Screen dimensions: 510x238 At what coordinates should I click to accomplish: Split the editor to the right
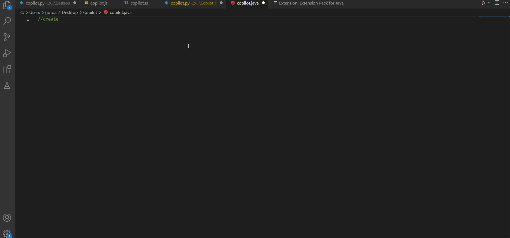497,3
